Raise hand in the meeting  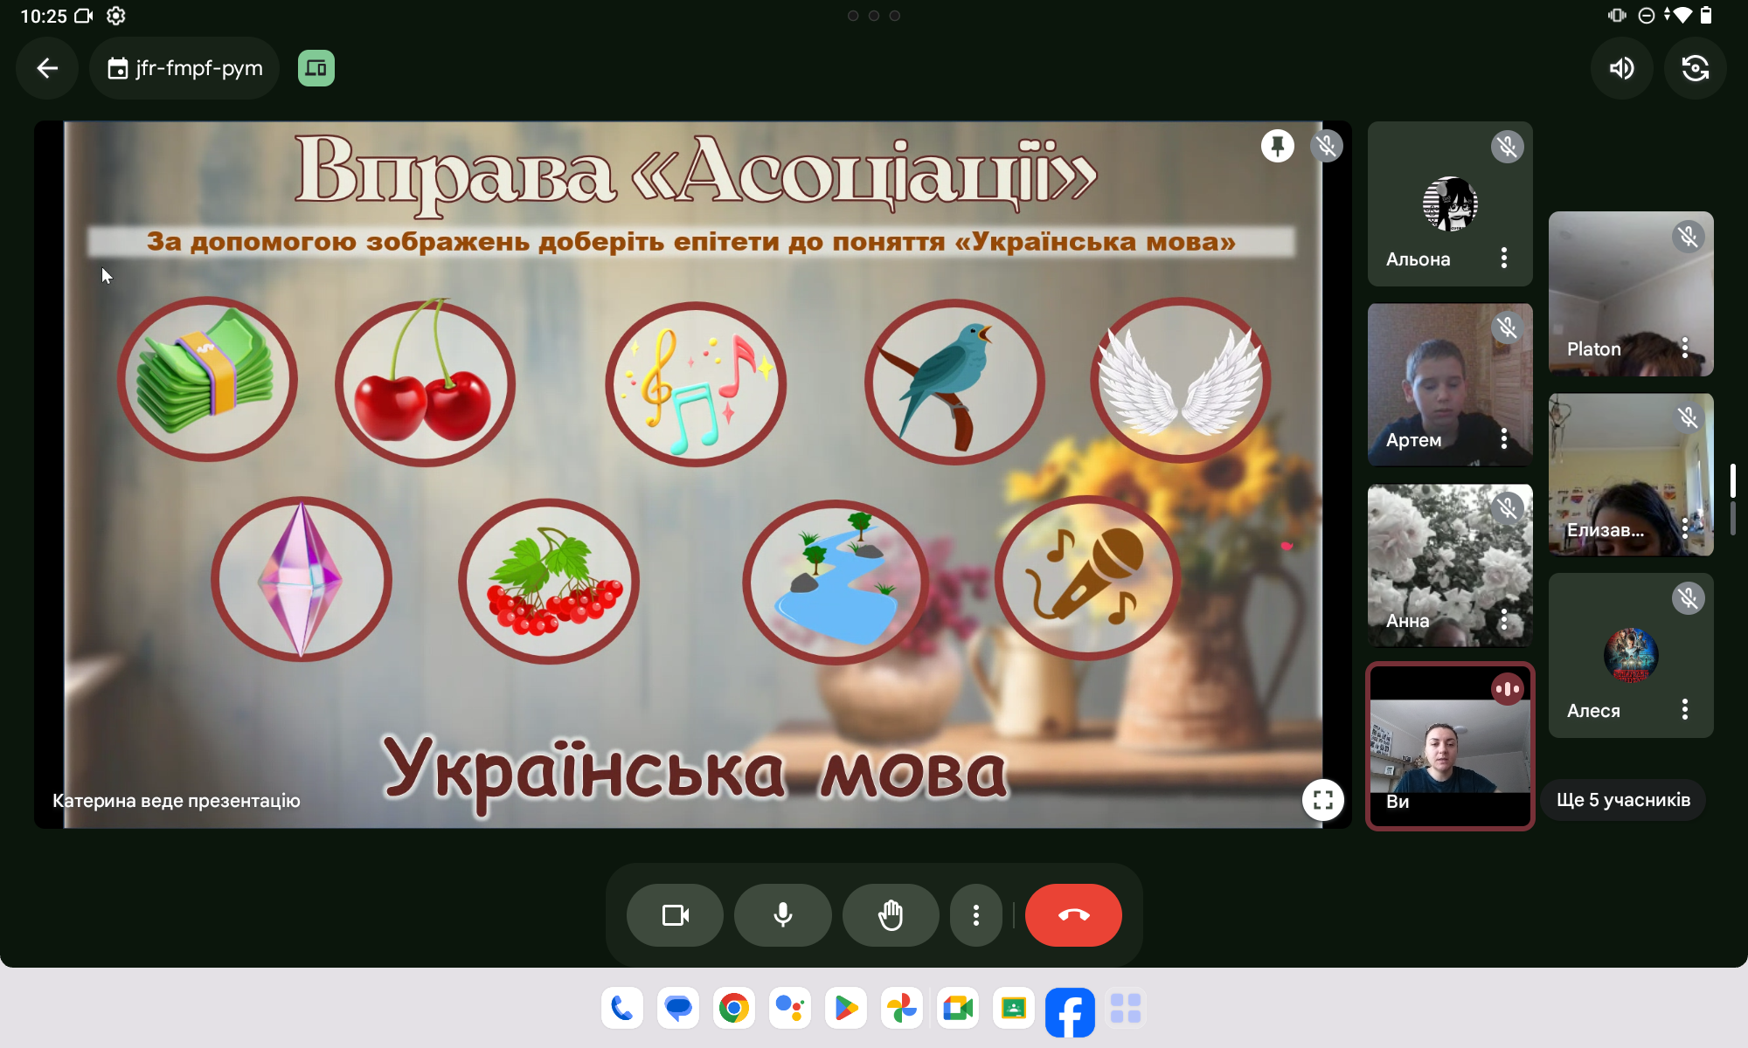coord(890,915)
